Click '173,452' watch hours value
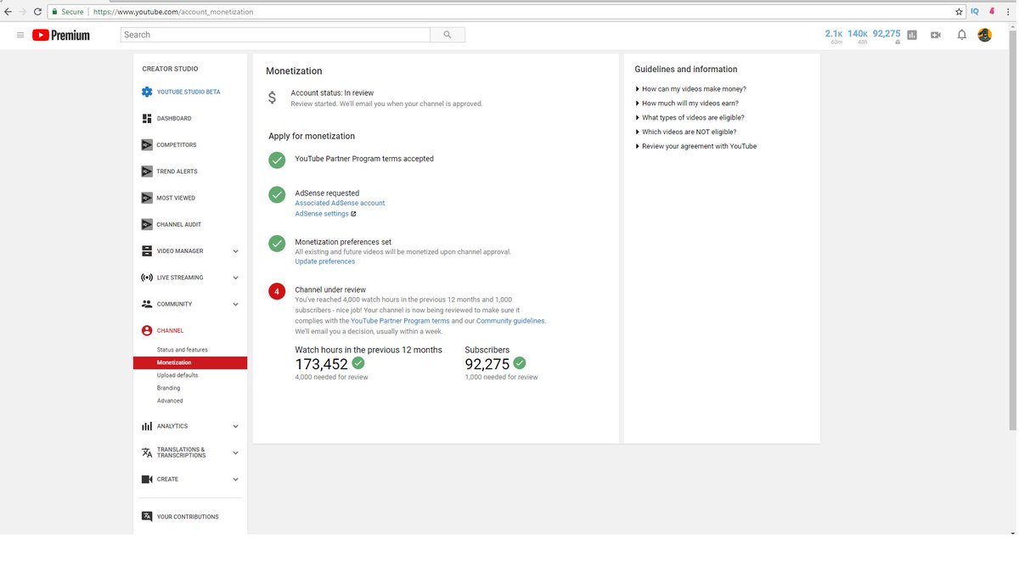Viewport: 1019px width, 573px height. click(322, 364)
